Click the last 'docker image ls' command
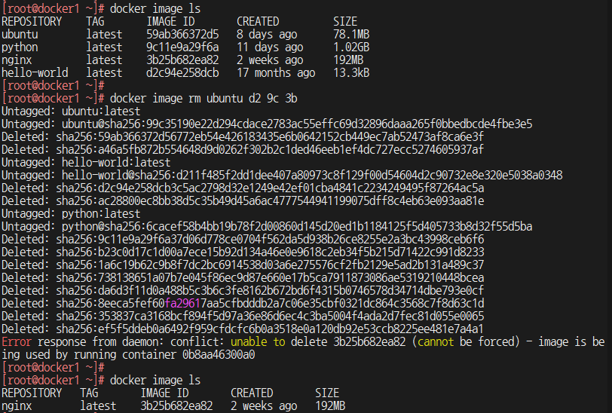 click(155, 380)
